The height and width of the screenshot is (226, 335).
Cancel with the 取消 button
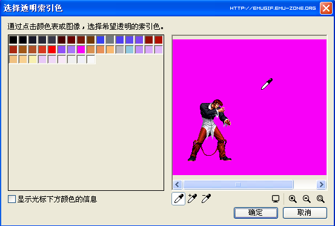(305, 213)
